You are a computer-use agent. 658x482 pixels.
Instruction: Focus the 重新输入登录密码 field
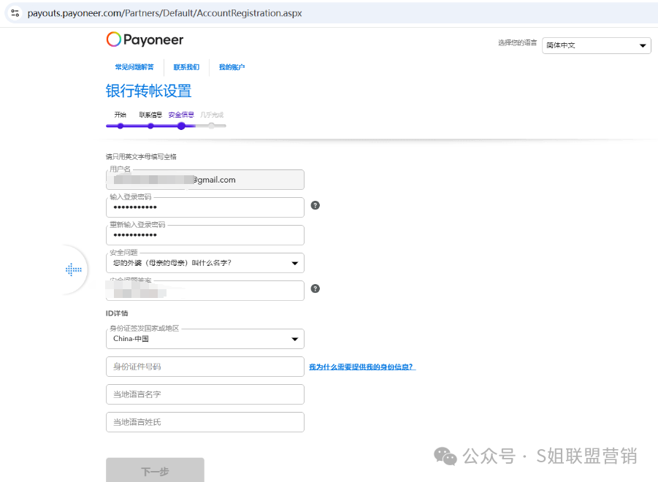205,235
